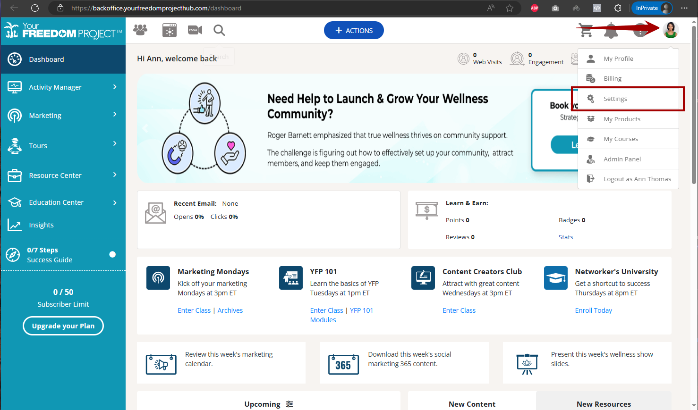Open the Enroll Today link
The width and height of the screenshot is (698, 410).
point(593,310)
